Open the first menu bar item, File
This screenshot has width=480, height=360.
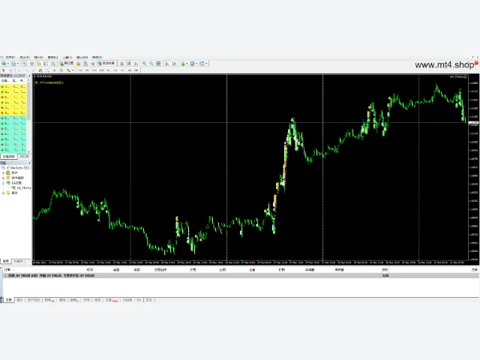[x=10, y=57]
